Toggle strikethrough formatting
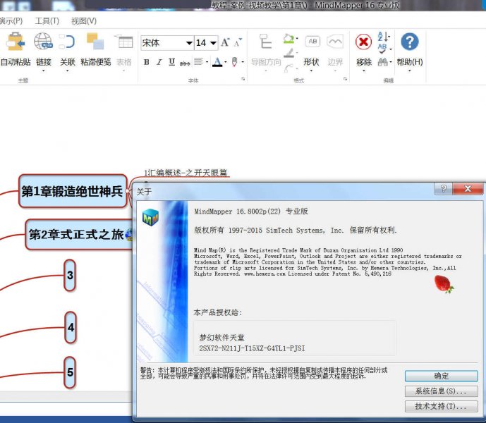The width and height of the screenshot is (486, 423). (185, 63)
